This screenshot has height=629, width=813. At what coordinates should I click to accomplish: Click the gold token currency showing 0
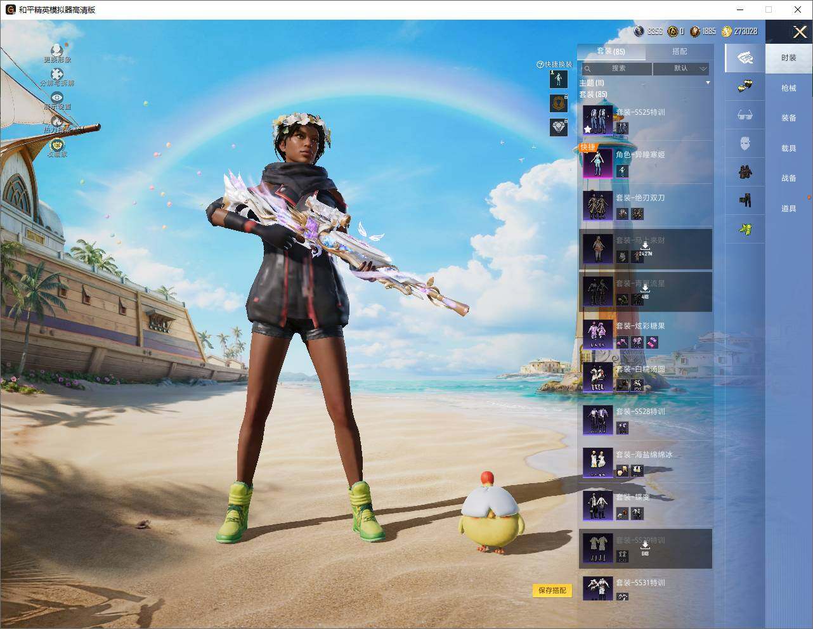click(x=672, y=31)
